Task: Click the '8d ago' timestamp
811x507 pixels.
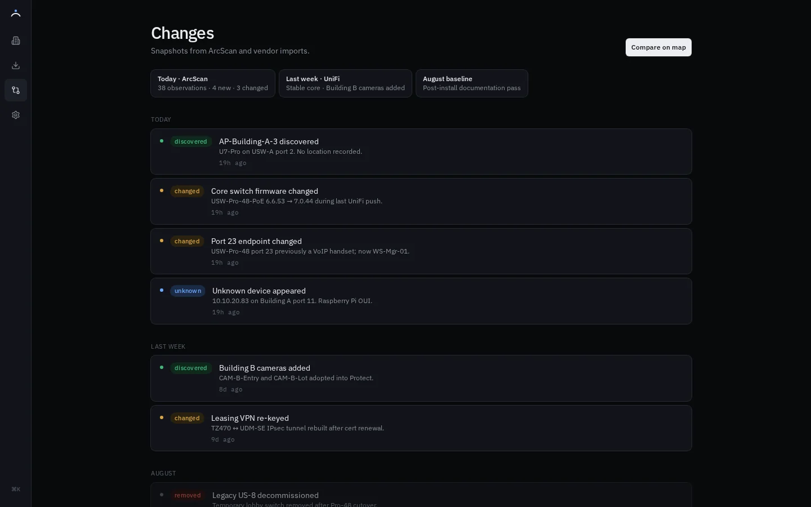Action: 231,389
